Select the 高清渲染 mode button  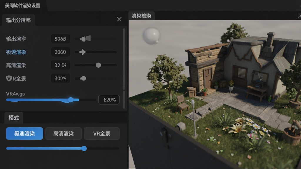[63, 133]
